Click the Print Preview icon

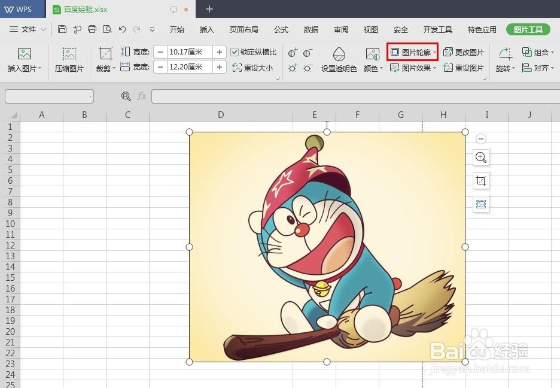click(107, 29)
